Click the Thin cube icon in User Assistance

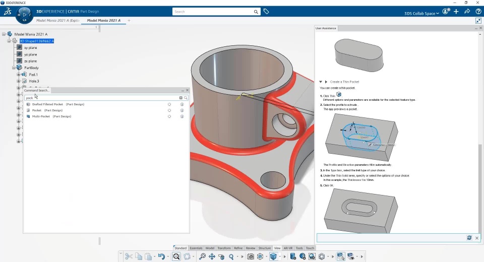[339, 95]
